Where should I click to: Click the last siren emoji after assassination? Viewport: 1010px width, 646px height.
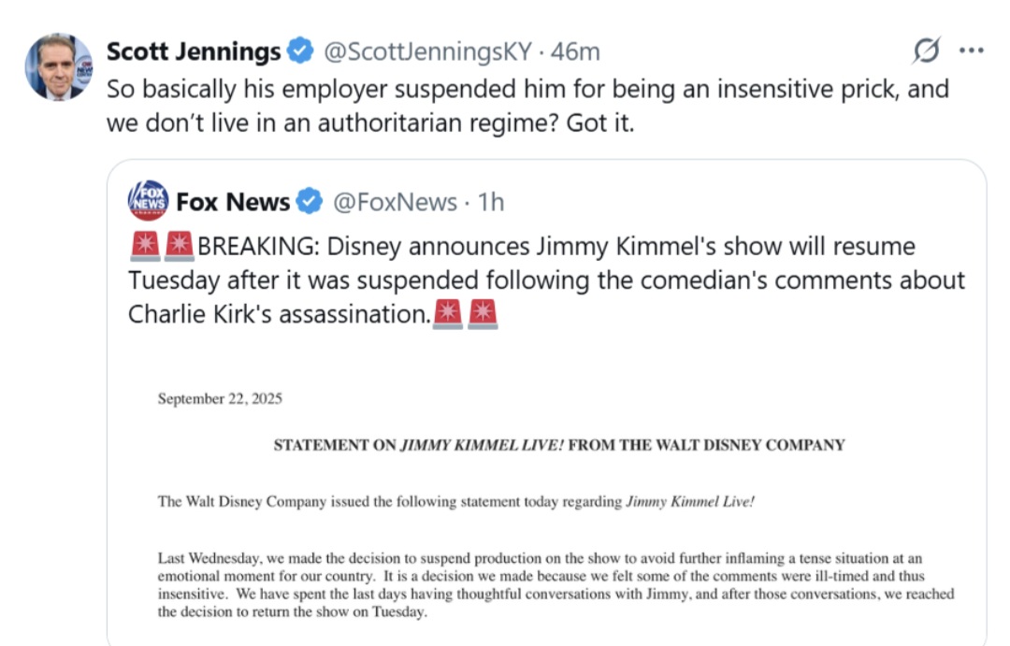tap(483, 314)
